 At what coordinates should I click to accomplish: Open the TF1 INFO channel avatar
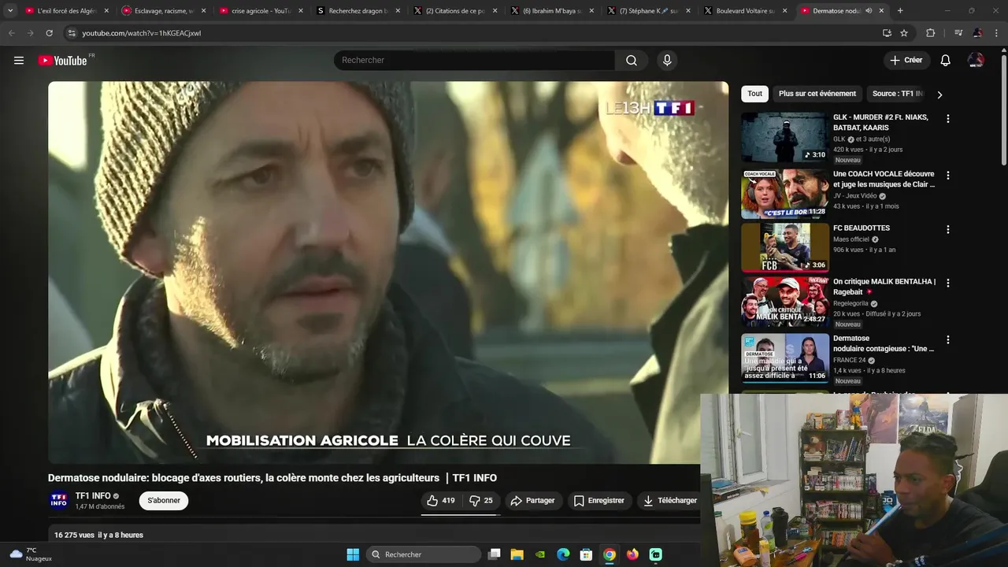pyautogui.click(x=59, y=501)
